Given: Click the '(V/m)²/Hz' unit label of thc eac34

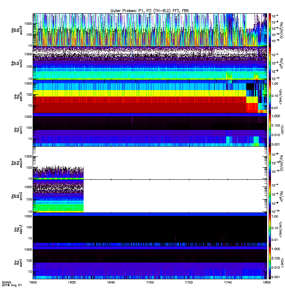Looking at the screenshot, I should pos(282,163).
